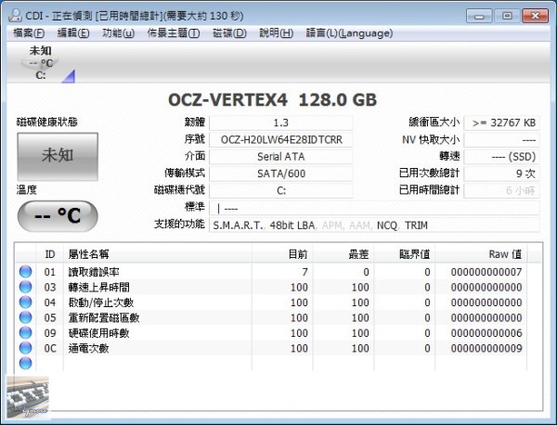Minimize the CDI window
This screenshot has width=557, height=425.
(479, 16)
